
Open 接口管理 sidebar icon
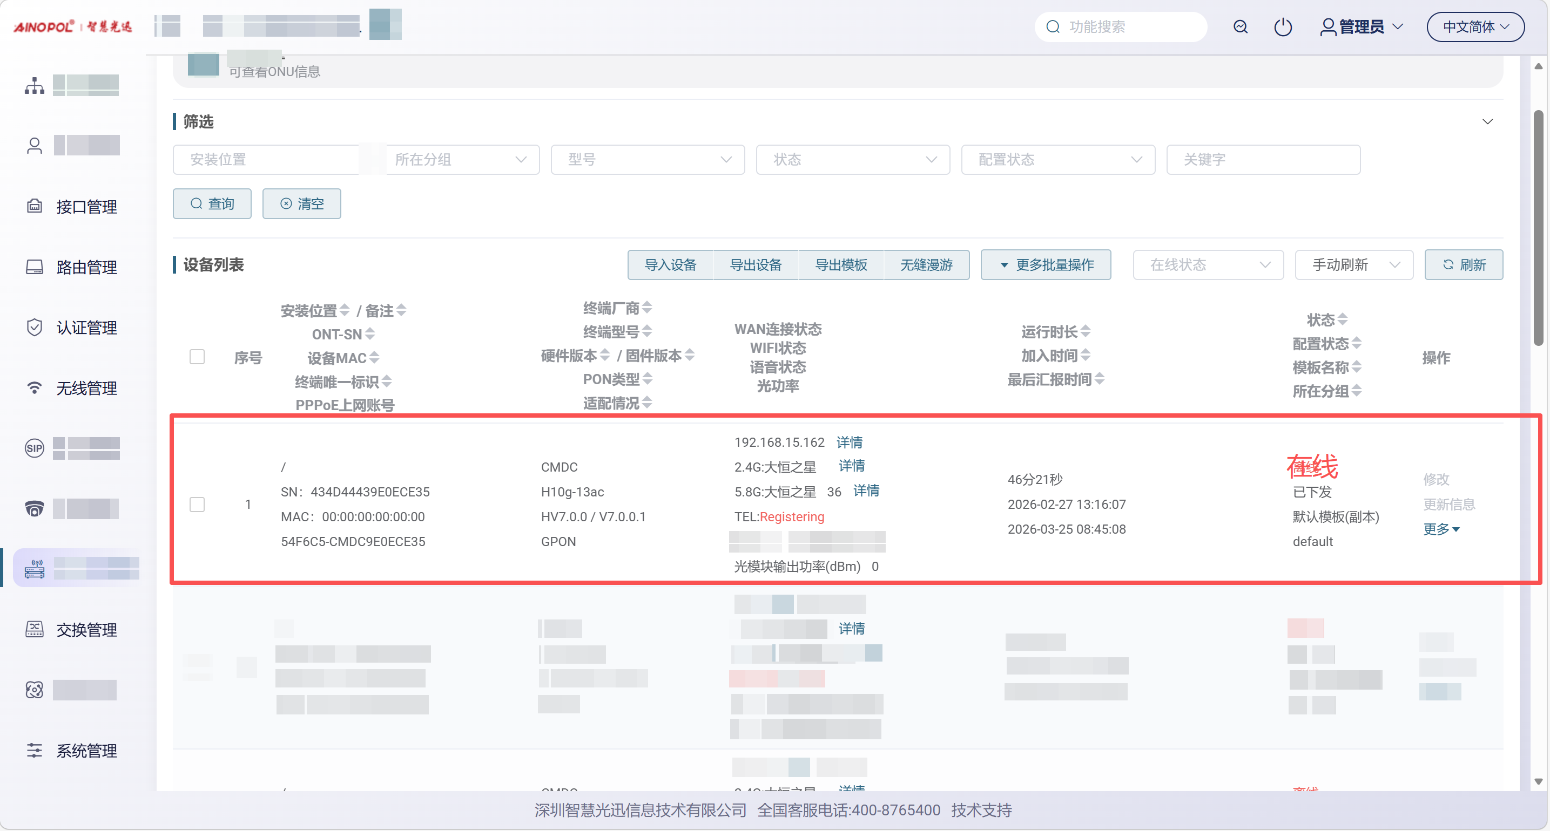[35, 206]
